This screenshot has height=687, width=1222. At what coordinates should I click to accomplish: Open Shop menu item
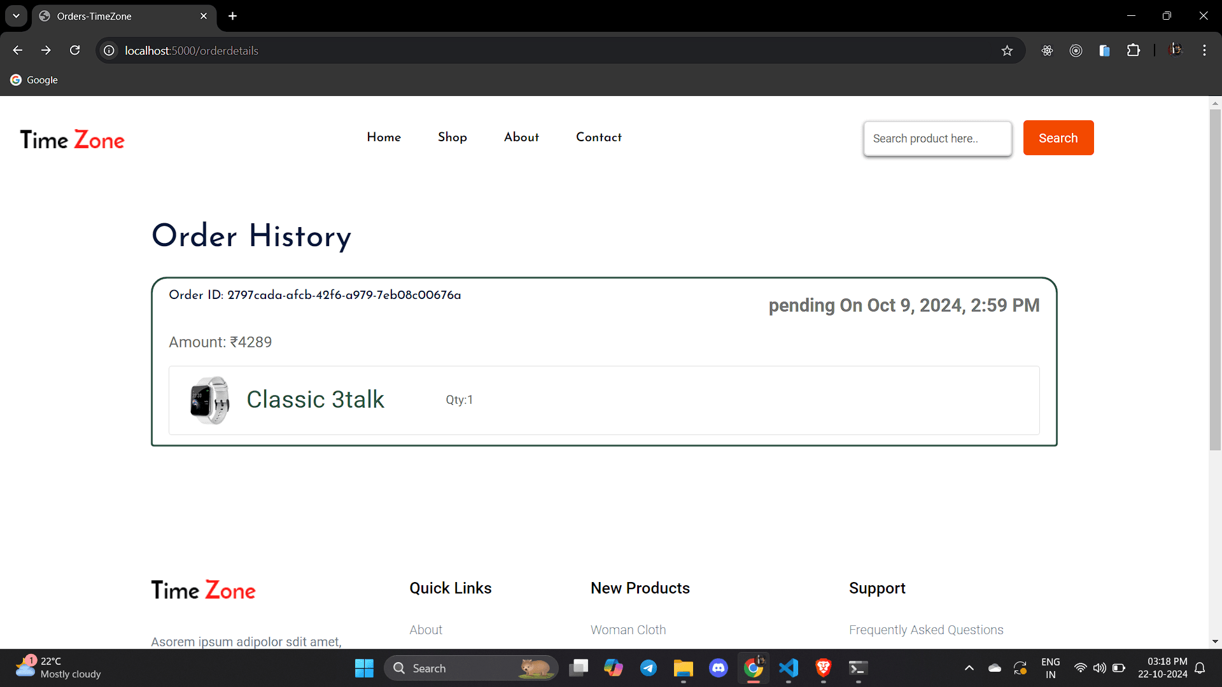pyautogui.click(x=453, y=137)
